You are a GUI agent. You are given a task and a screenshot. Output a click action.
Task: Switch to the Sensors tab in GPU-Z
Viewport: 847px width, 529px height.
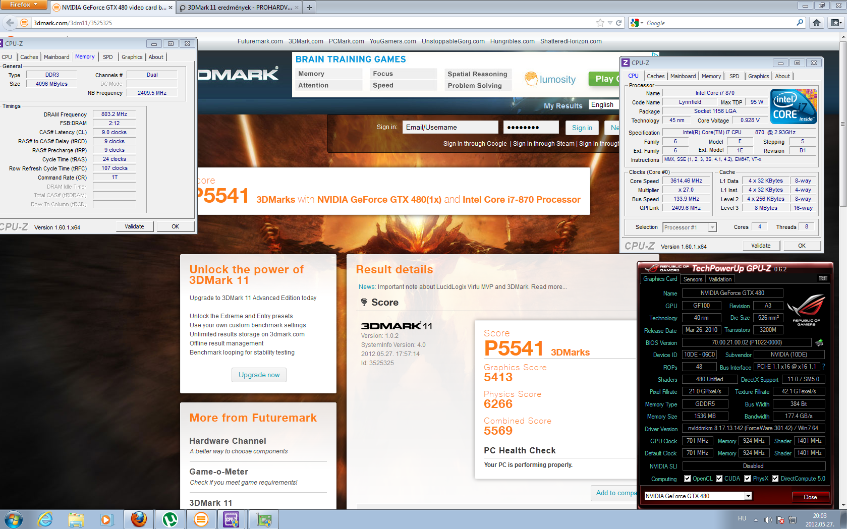693,279
